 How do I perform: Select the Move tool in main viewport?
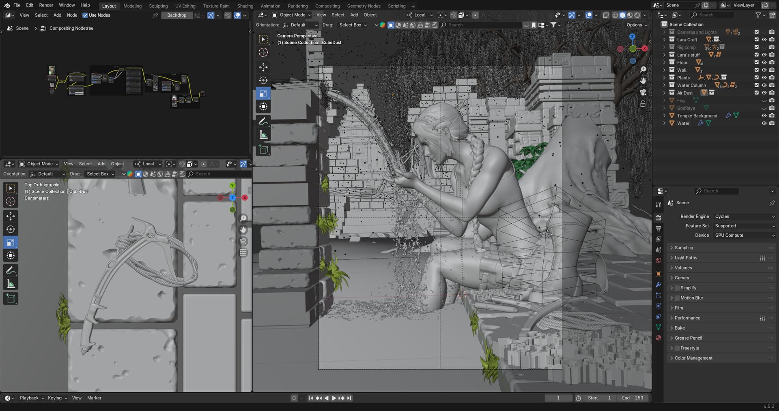tap(263, 67)
